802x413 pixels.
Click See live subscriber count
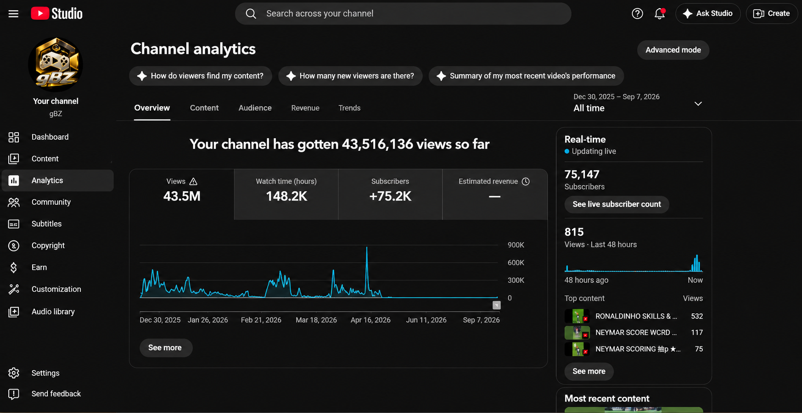617,204
